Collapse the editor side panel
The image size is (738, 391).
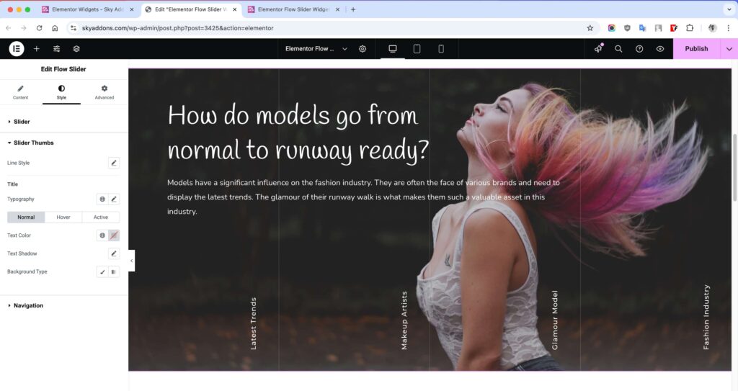(131, 261)
